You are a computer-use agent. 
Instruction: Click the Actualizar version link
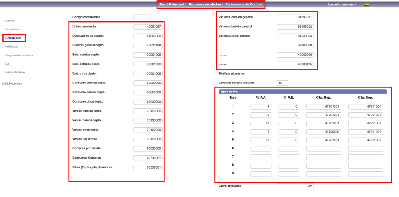(x=17, y=83)
